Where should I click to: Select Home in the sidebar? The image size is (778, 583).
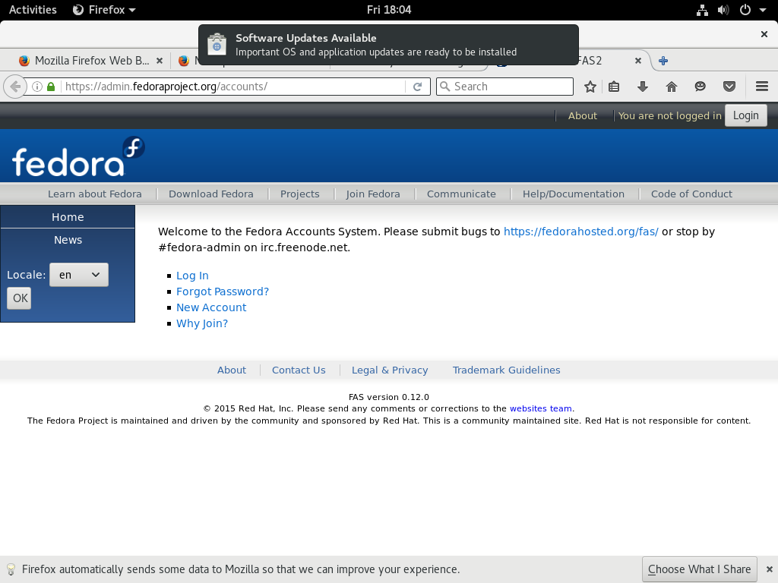coord(68,217)
